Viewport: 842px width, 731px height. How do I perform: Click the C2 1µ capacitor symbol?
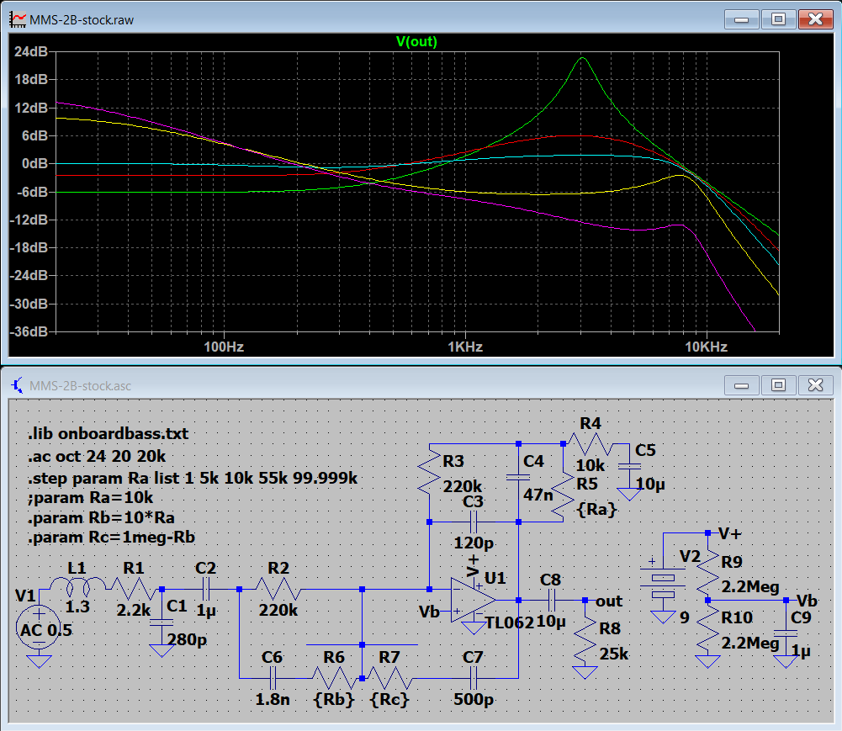207,589
